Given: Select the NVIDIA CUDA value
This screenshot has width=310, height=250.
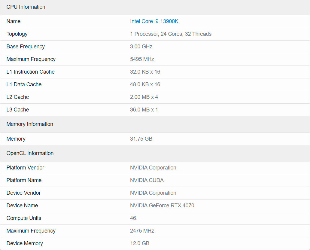Looking at the screenshot, I should [147, 180].
